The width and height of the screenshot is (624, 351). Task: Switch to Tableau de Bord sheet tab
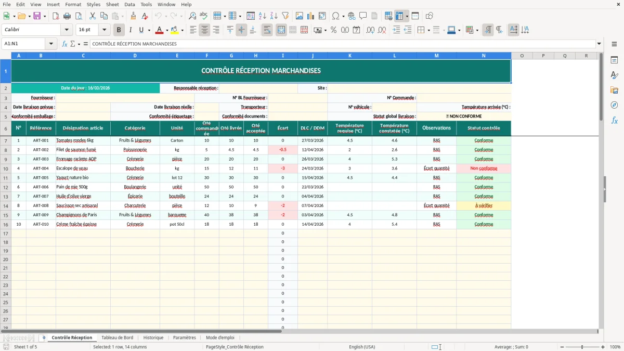[x=117, y=337]
